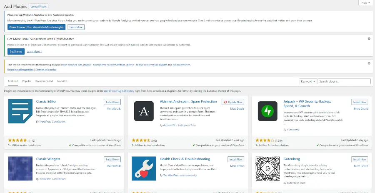Click Jetpack star rating

265,140
